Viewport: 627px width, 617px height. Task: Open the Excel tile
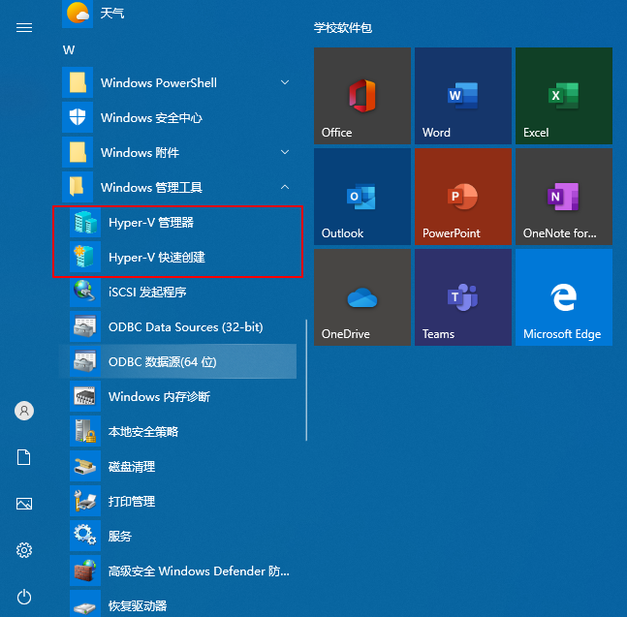click(563, 96)
